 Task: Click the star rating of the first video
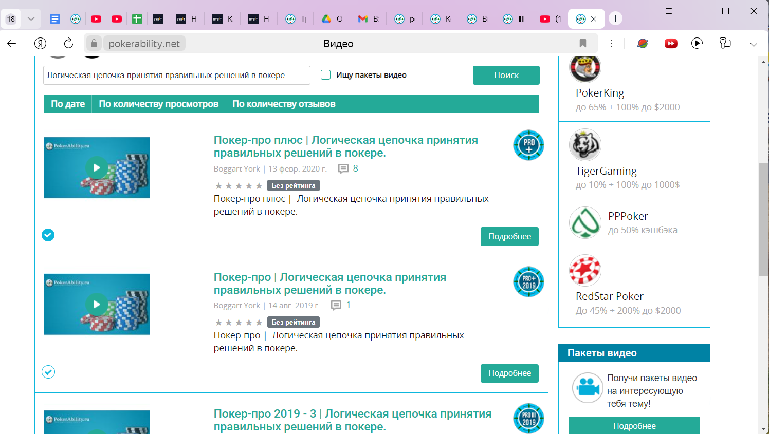coord(239,185)
